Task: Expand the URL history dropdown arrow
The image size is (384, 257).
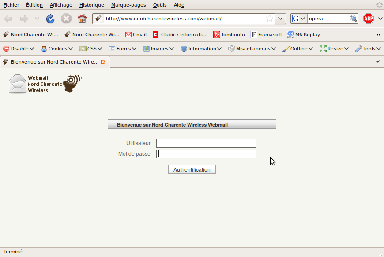Action: [280, 19]
